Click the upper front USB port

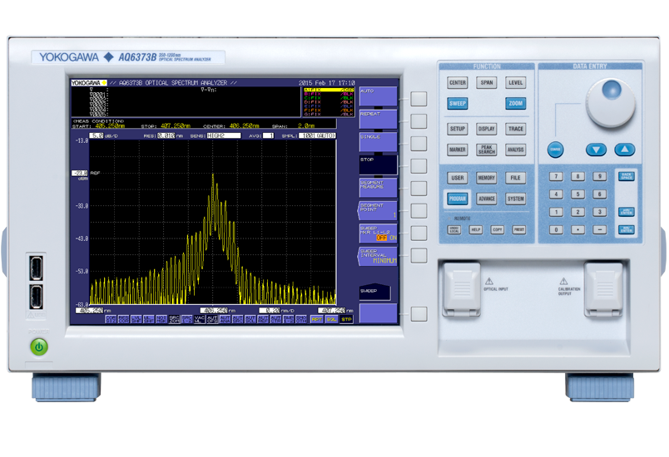pos(36,267)
